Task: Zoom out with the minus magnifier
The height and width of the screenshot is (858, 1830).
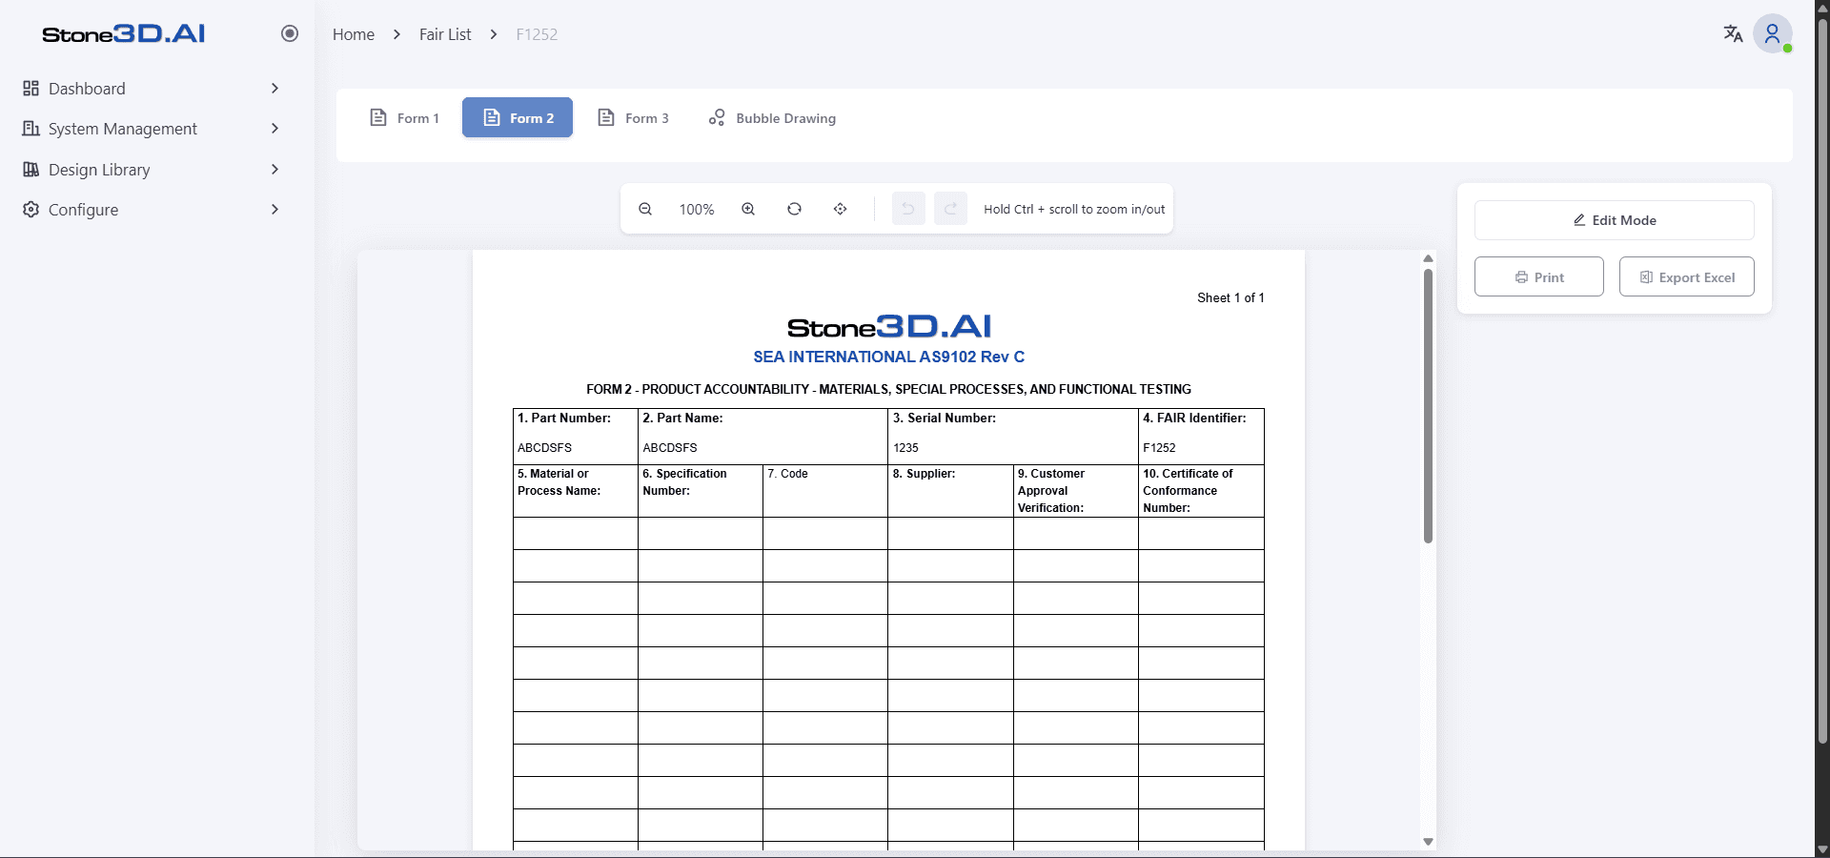Action: tap(645, 209)
